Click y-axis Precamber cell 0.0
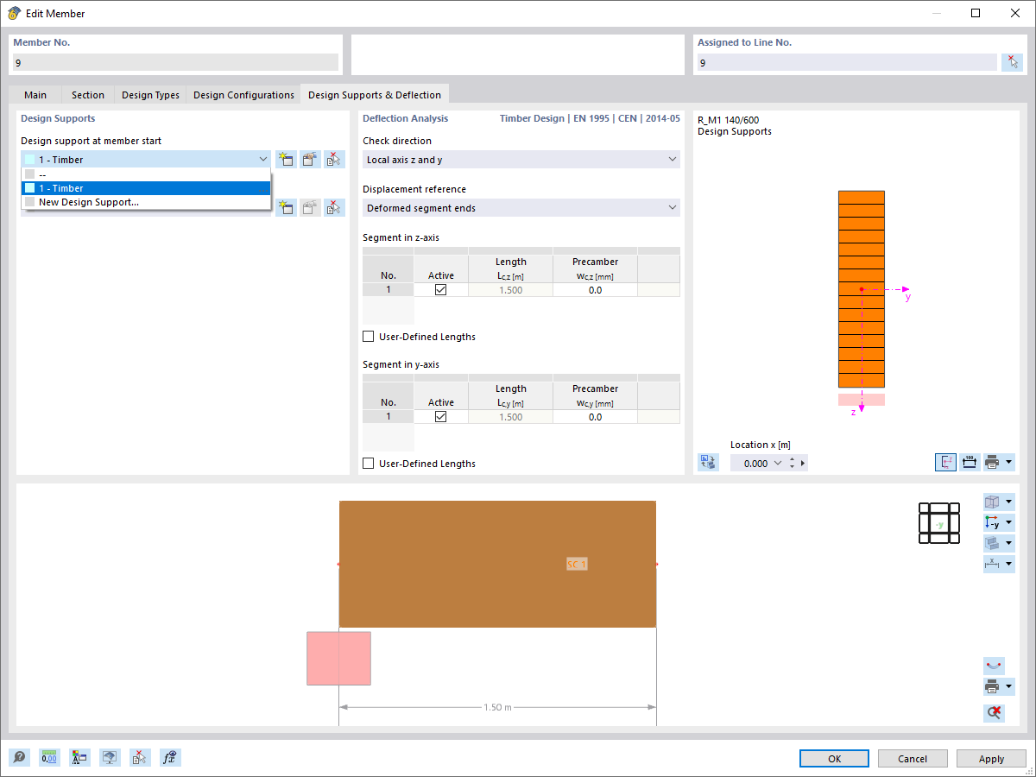1036x777 pixels. pos(595,417)
